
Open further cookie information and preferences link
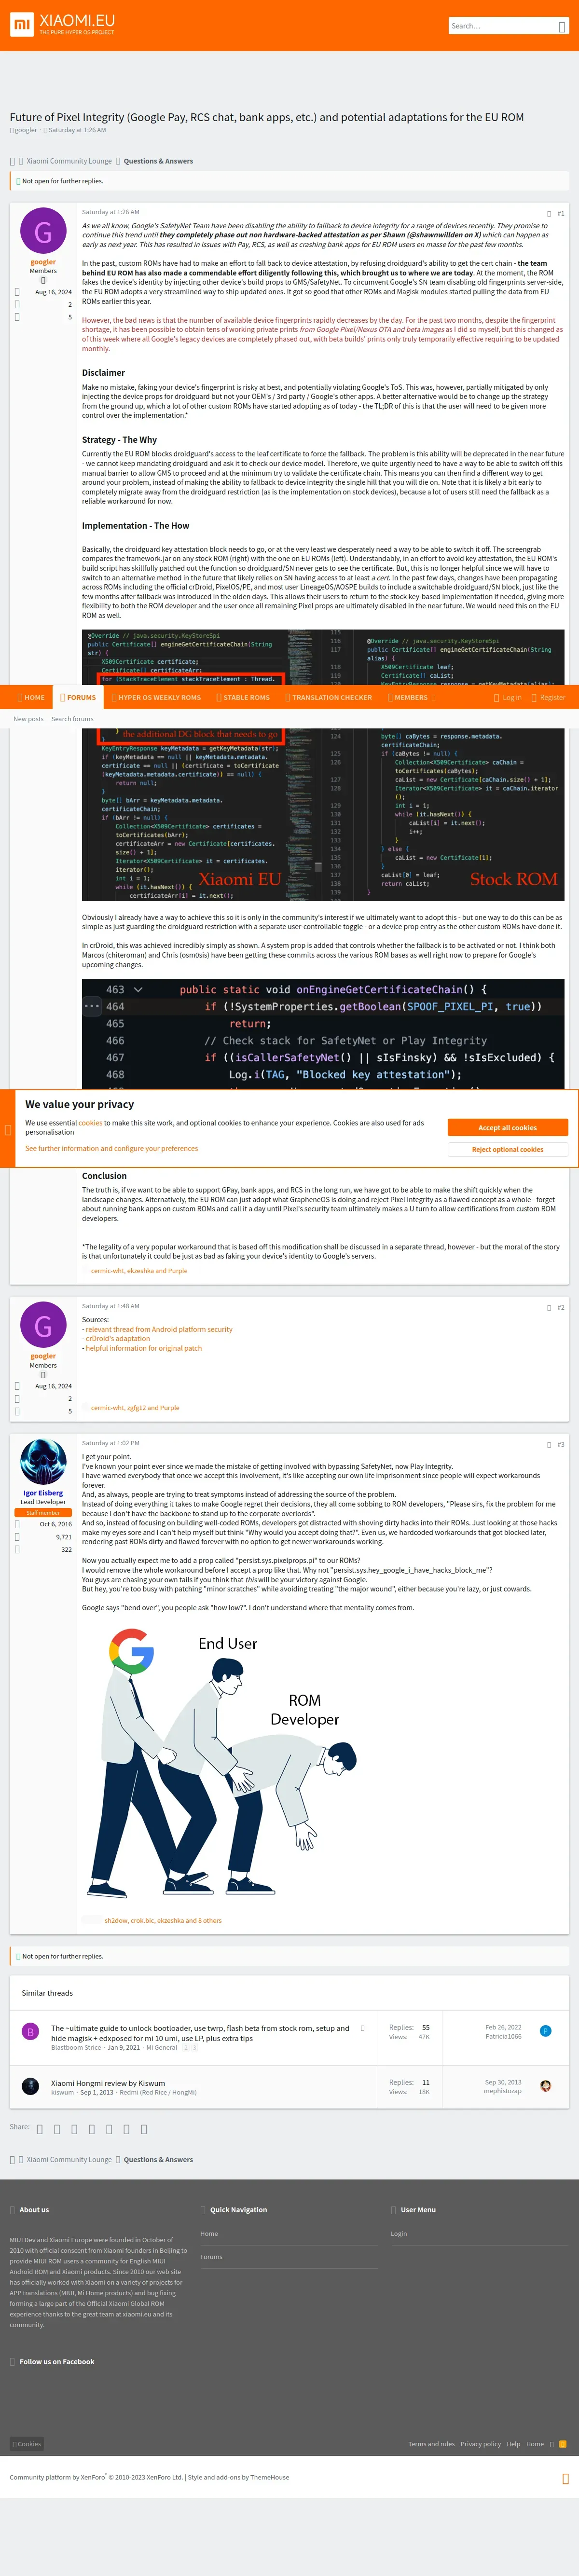pyautogui.click(x=111, y=1148)
